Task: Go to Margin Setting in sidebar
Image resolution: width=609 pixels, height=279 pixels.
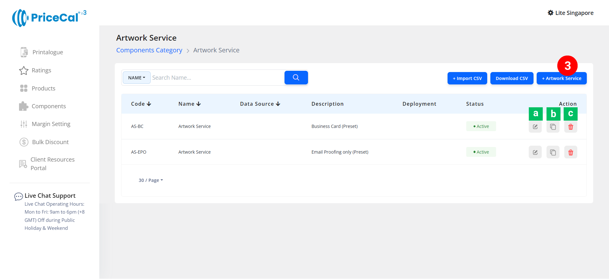Action: pos(51,124)
